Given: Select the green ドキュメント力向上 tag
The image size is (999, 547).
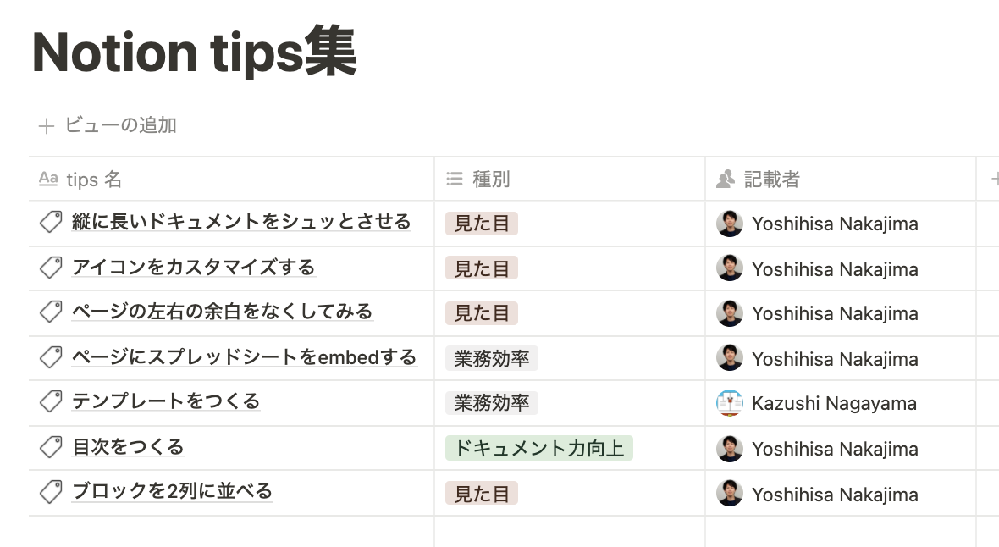Looking at the screenshot, I should click(539, 448).
